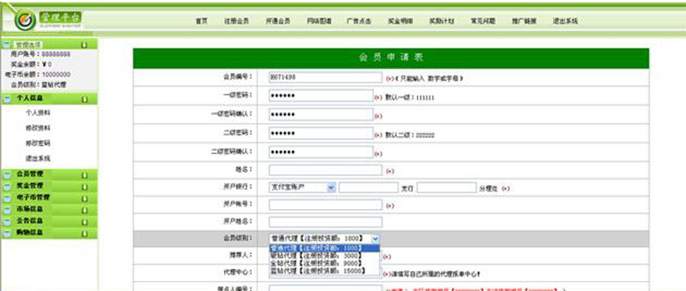
Task: Click 退出系统 in top navigation
Action: (x=565, y=21)
